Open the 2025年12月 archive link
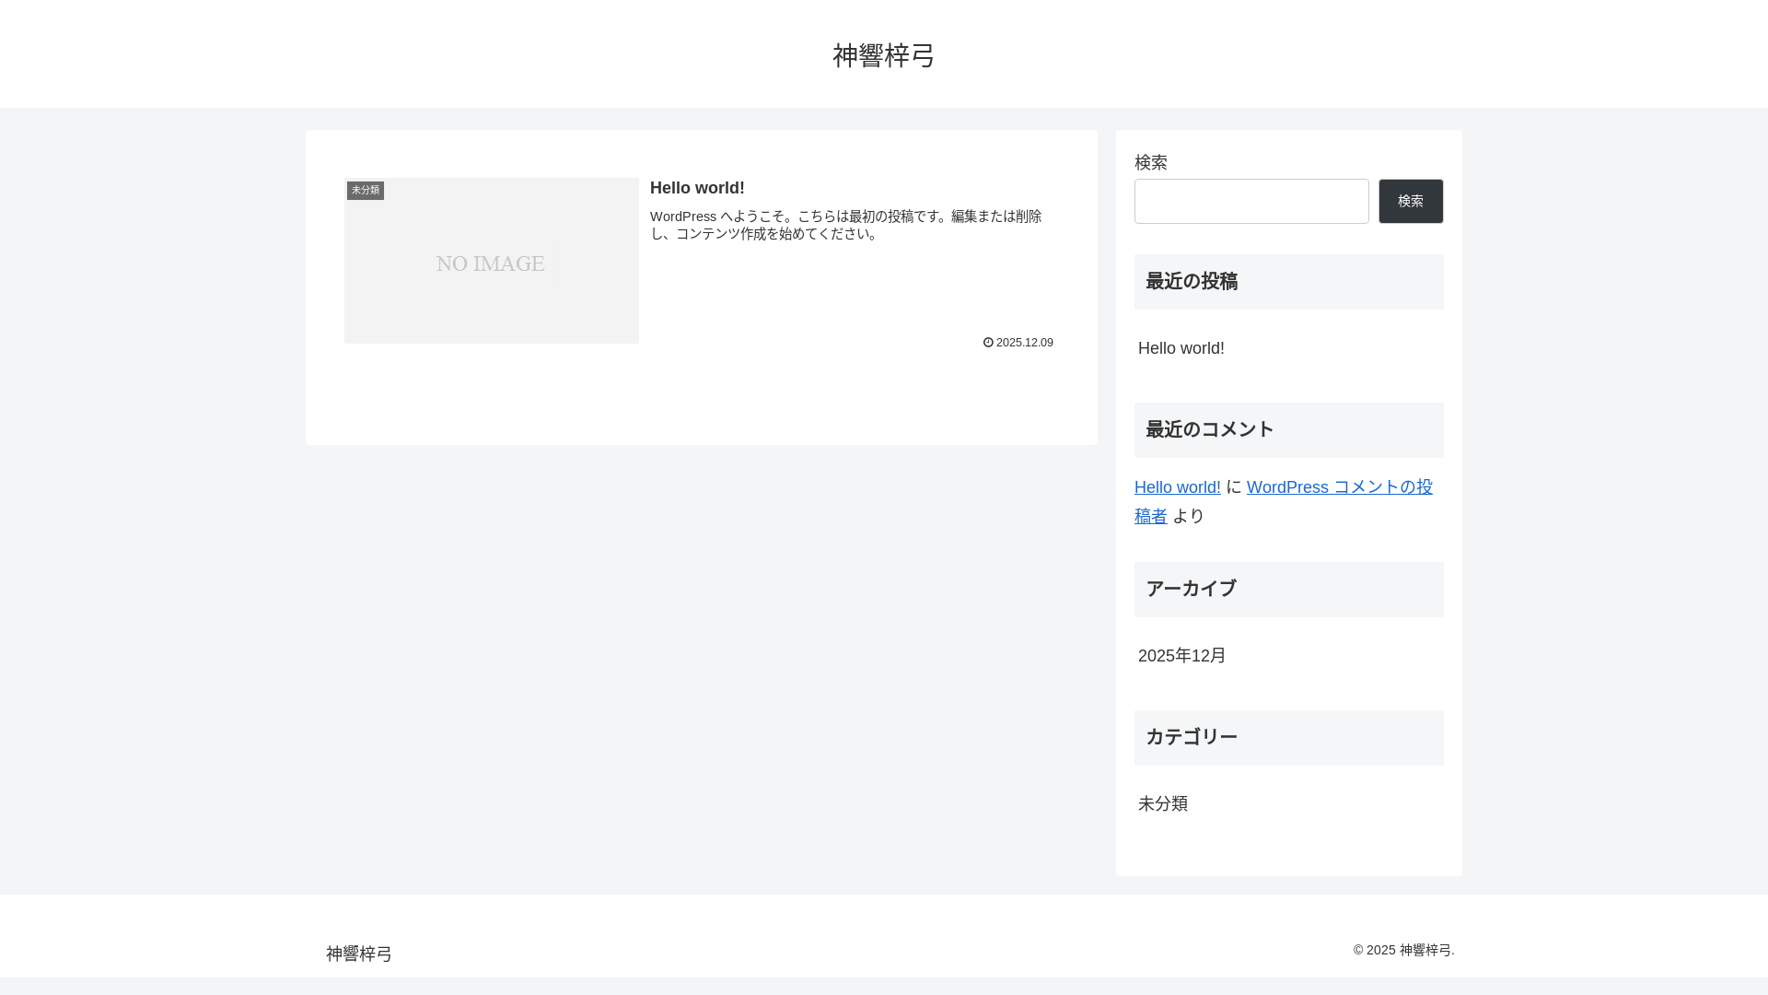The width and height of the screenshot is (1768, 995). (x=1182, y=656)
